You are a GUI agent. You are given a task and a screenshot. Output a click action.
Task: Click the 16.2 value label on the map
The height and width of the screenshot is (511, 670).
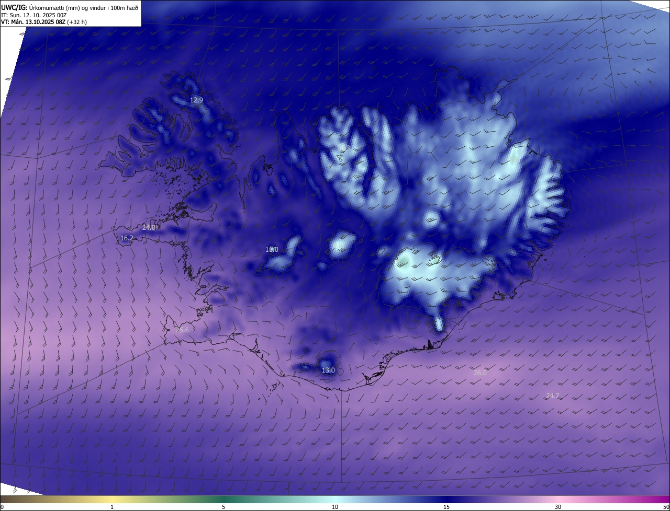click(127, 238)
